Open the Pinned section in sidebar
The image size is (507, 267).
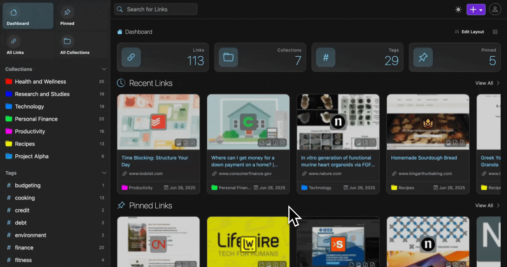tap(67, 16)
